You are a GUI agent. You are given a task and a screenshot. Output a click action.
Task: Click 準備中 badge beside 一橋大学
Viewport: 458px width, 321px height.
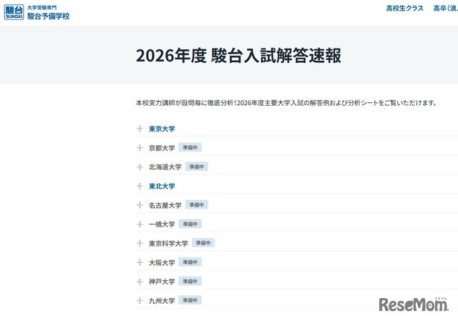190,224
